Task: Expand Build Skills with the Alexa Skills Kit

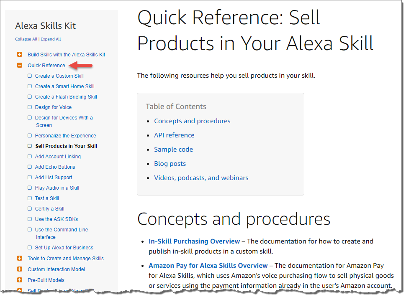Action: tap(20, 55)
